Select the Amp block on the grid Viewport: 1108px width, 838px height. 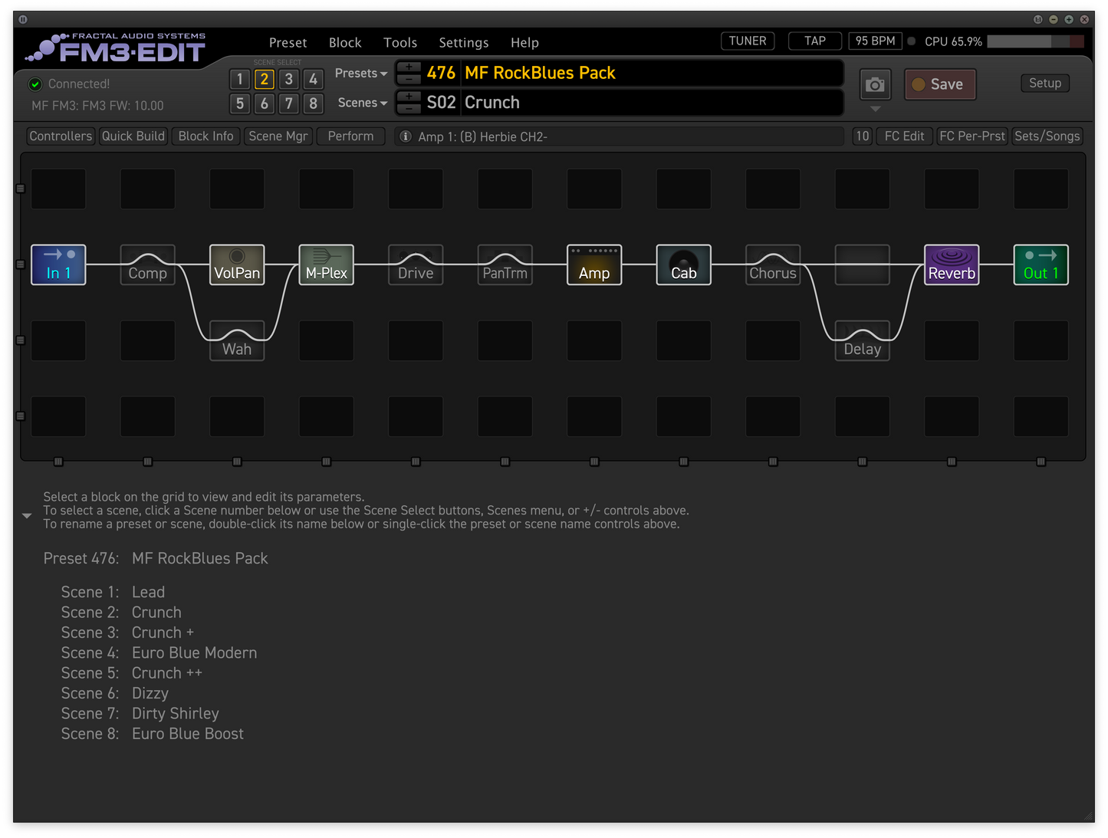[x=594, y=265]
